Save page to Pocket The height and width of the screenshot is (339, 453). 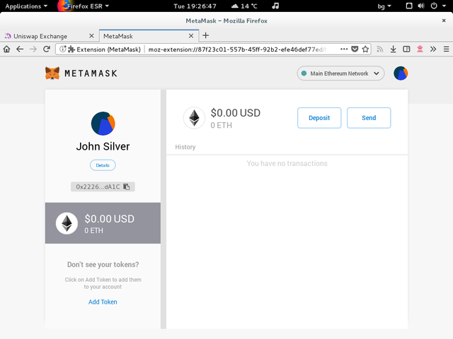[355, 49]
